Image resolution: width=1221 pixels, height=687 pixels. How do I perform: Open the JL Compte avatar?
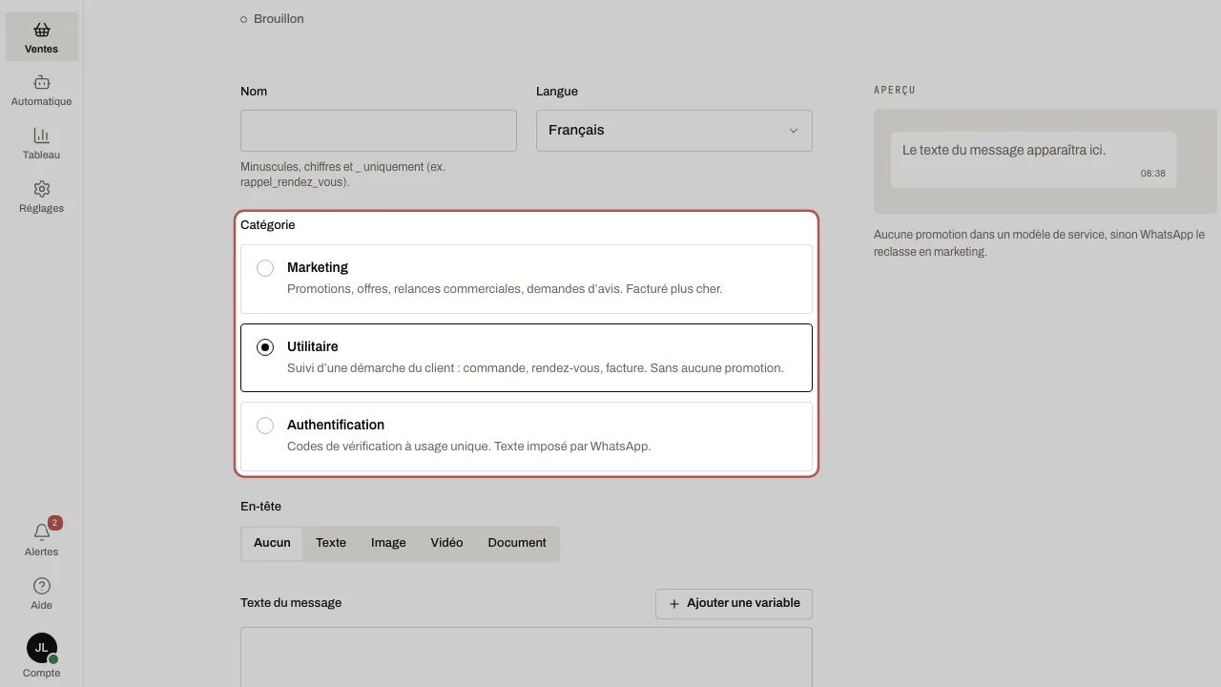(x=41, y=648)
